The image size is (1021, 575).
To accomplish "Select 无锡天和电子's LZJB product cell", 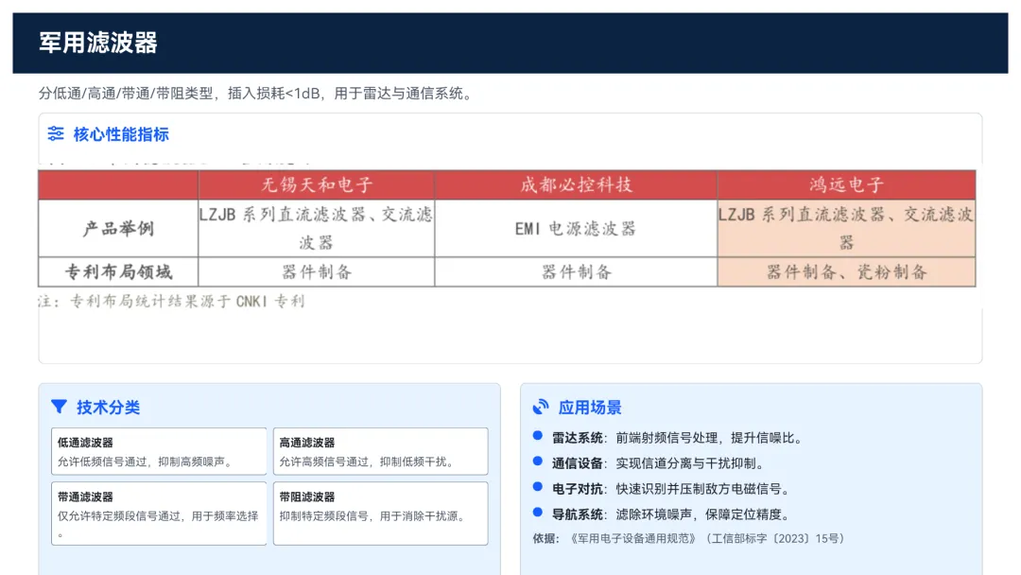I will coord(317,229).
